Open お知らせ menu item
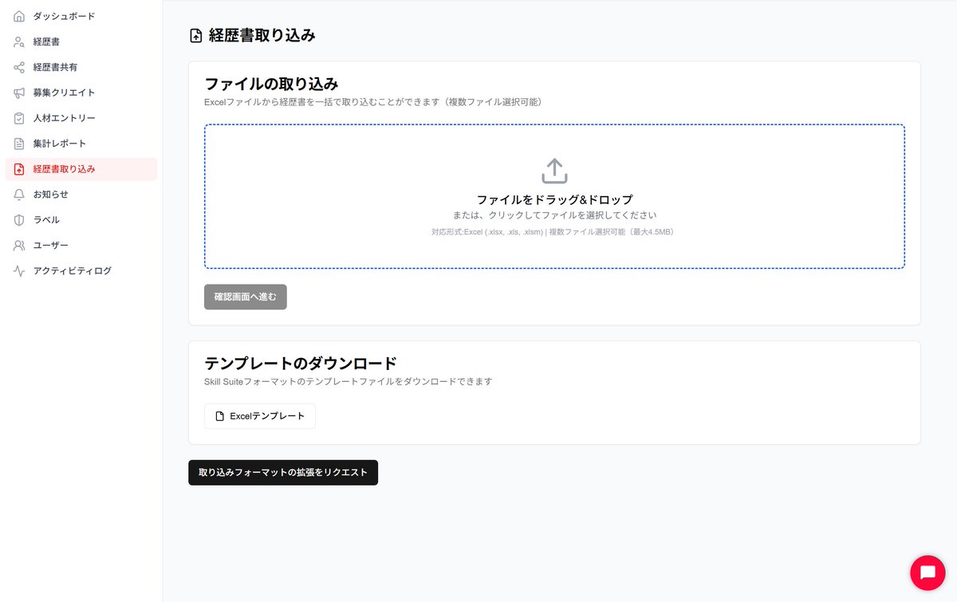The image size is (957, 602). click(x=81, y=195)
